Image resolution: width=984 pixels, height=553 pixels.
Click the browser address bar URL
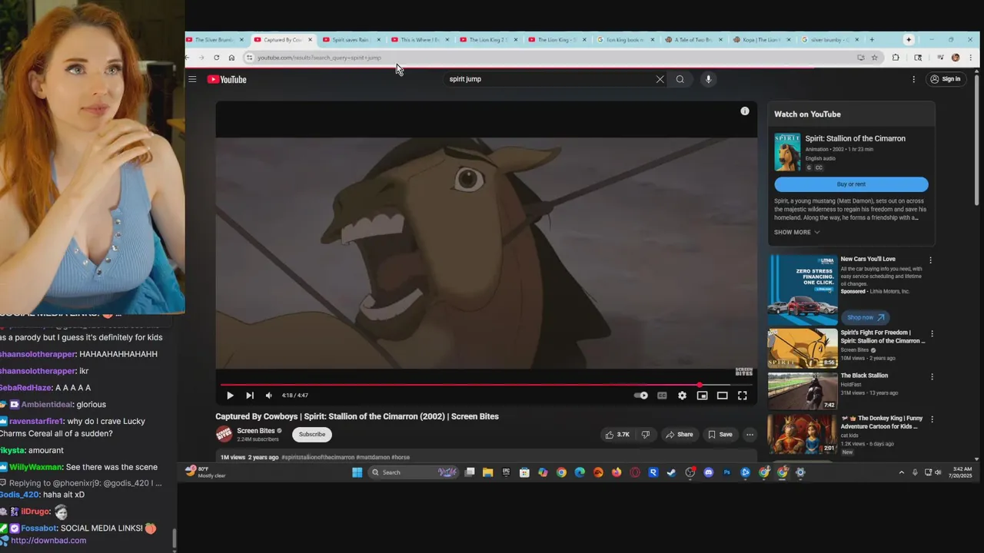(319, 58)
